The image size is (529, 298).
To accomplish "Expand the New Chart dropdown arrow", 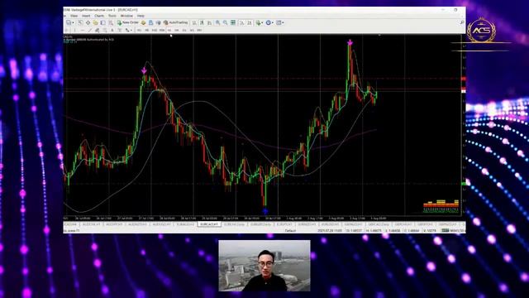I will click(74, 22).
